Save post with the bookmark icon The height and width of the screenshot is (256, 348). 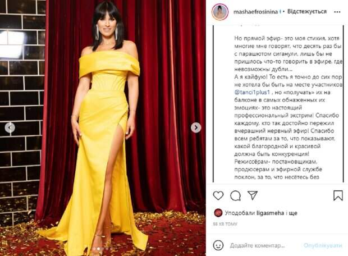point(338,195)
